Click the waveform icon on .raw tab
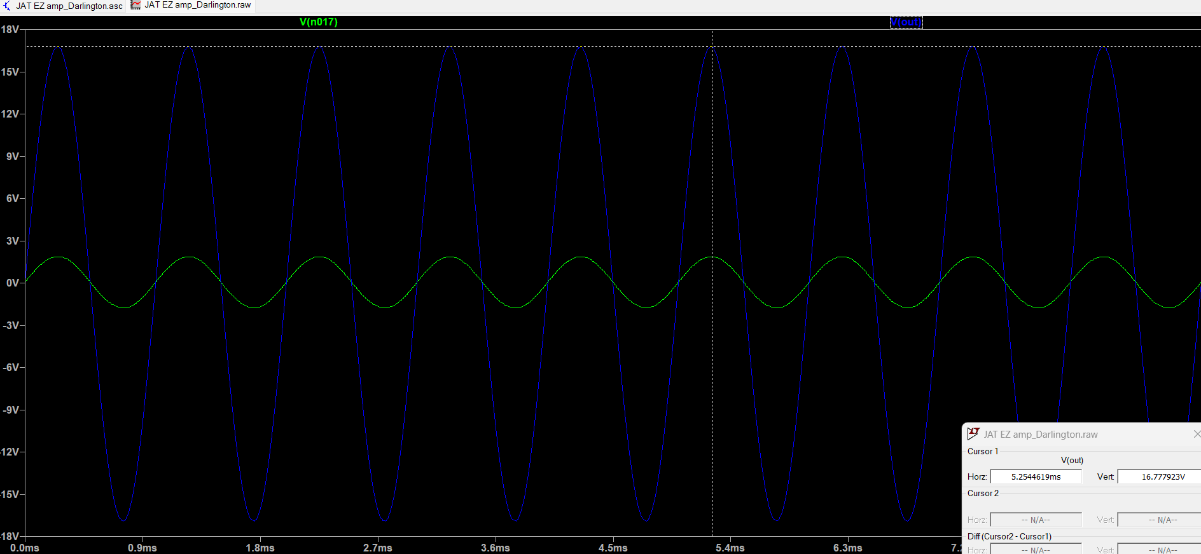Viewport: 1201px width, 554px height. coord(135,5)
